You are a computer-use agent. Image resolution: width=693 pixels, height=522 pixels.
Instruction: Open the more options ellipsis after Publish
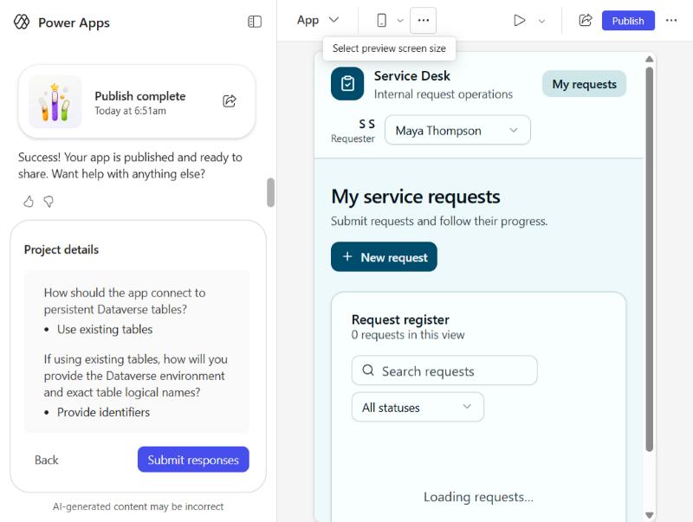tap(671, 20)
